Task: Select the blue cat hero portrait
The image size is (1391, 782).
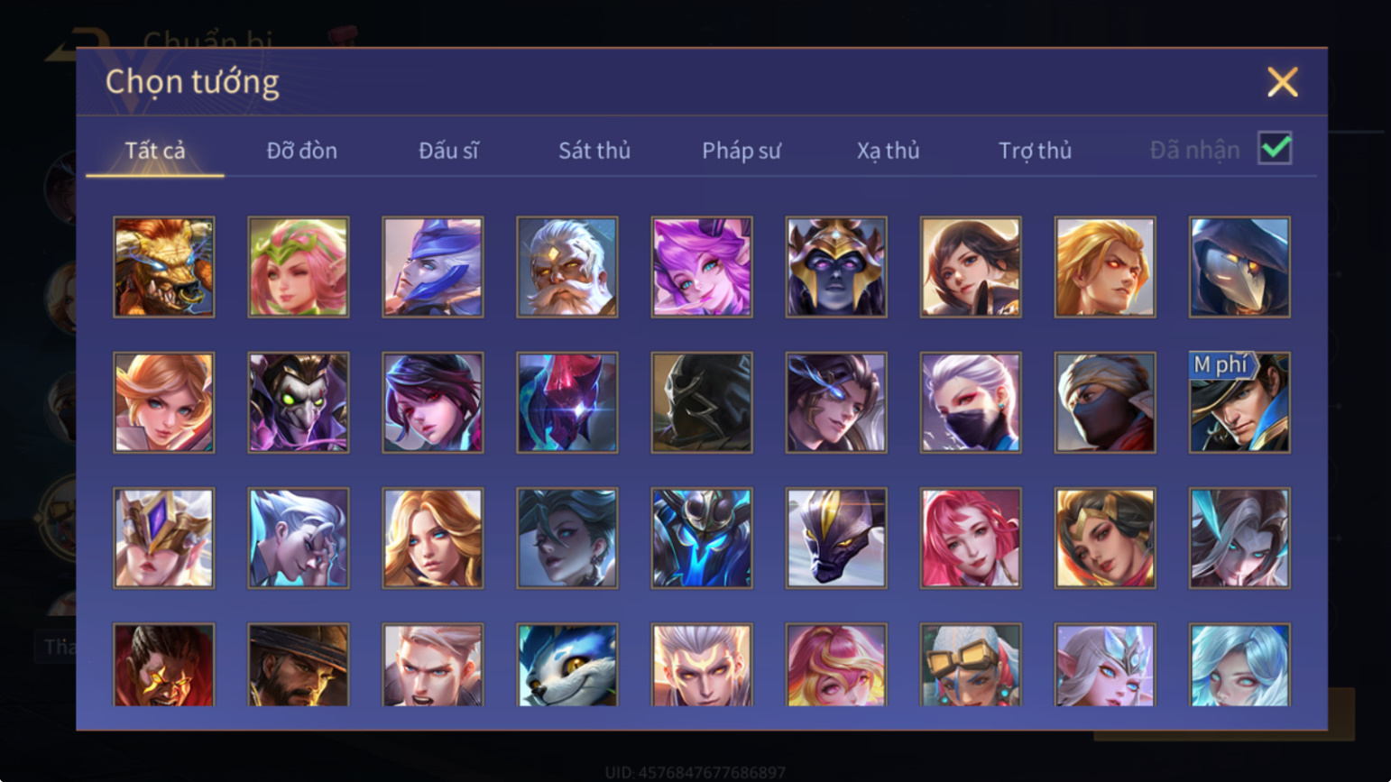Action: (x=567, y=665)
